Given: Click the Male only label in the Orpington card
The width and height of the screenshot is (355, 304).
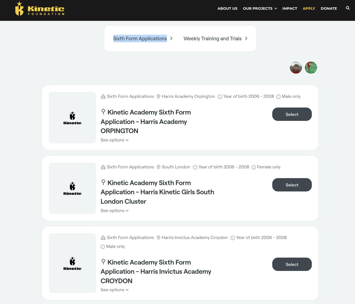Looking at the screenshot, I should pyautogui.click(x=291, y=96).
